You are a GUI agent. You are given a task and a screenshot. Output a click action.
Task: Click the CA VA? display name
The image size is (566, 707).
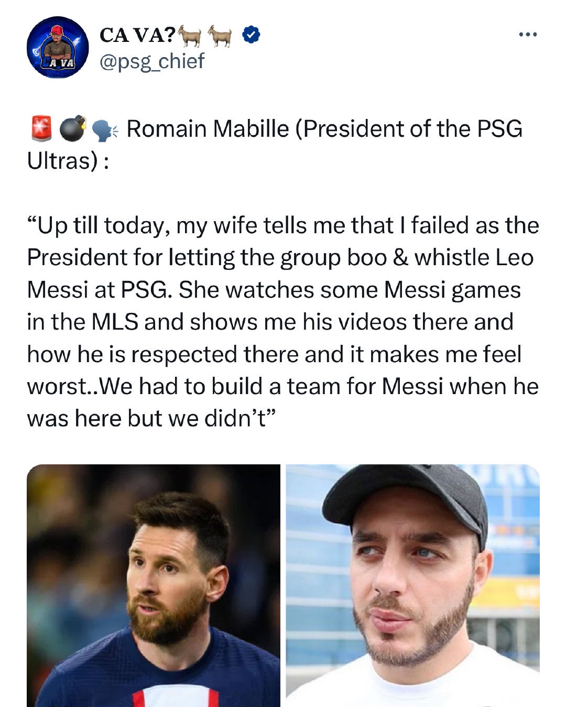tap(137, 35)
